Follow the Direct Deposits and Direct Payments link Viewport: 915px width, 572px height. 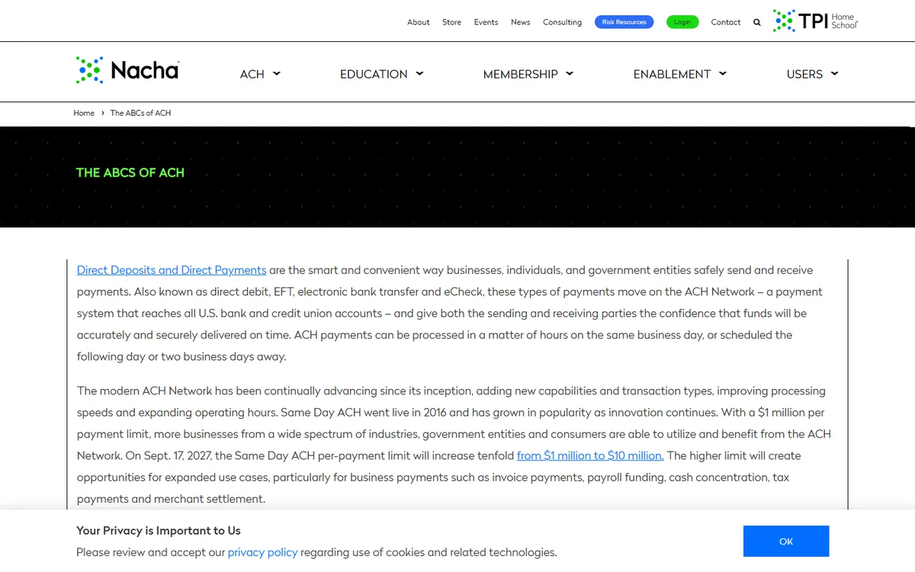172,270
